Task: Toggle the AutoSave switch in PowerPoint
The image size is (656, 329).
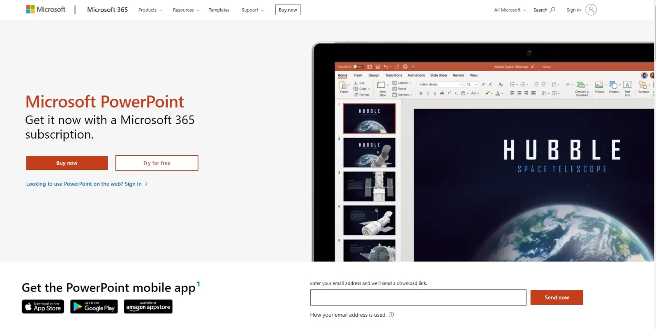Action: point(358,67)
